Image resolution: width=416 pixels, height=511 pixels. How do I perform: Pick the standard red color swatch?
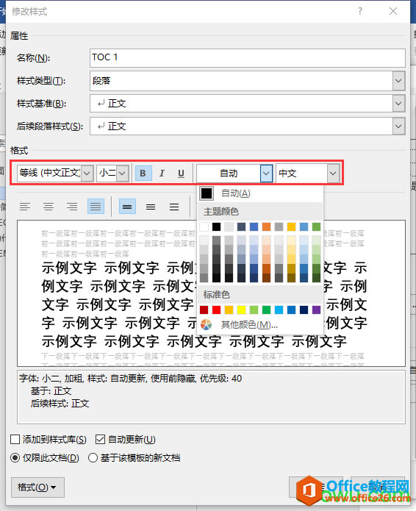click(217, 310)
